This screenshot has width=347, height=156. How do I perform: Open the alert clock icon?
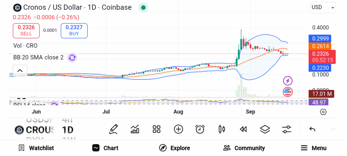coord(200,129)
